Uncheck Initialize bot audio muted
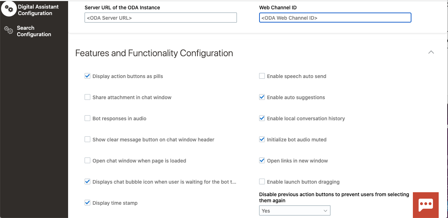 262,139
